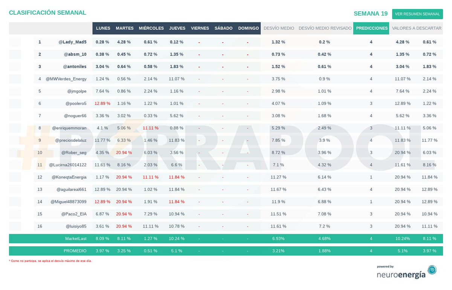Click @MWVerdes_Energy Jueves value 11.07 %
The image size is (452, 290).
pos(176,79)
